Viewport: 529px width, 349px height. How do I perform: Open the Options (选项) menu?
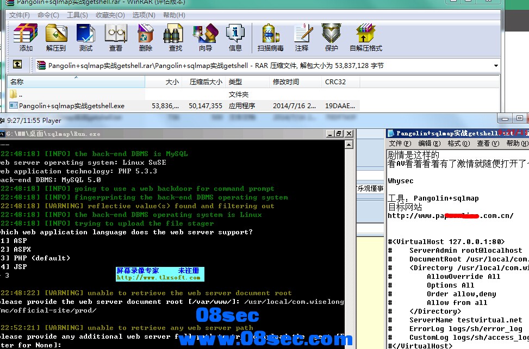tap(144, 15)
